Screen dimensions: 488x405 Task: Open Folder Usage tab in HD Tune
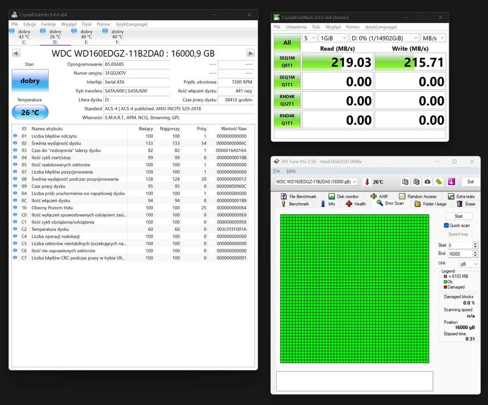pos(431,204)
